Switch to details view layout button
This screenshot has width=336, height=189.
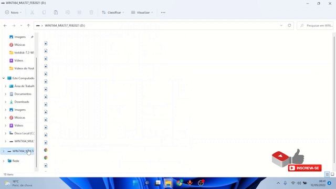[x=327, y=174]
